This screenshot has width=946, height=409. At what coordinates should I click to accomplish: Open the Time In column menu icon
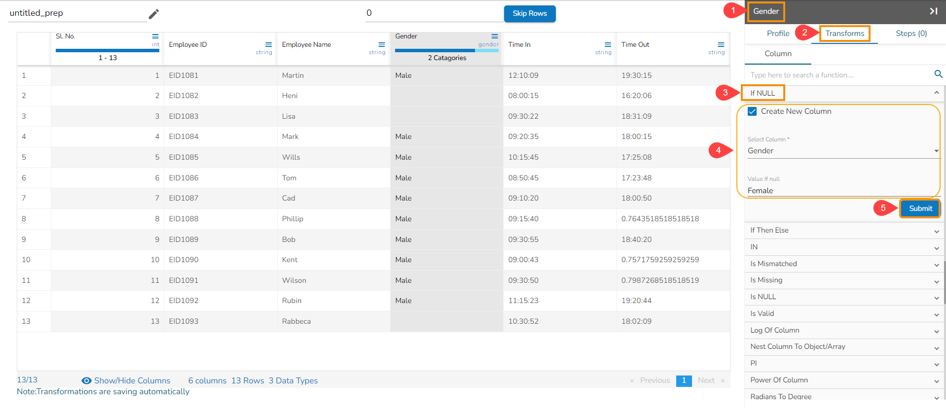(x=608, y=45)
